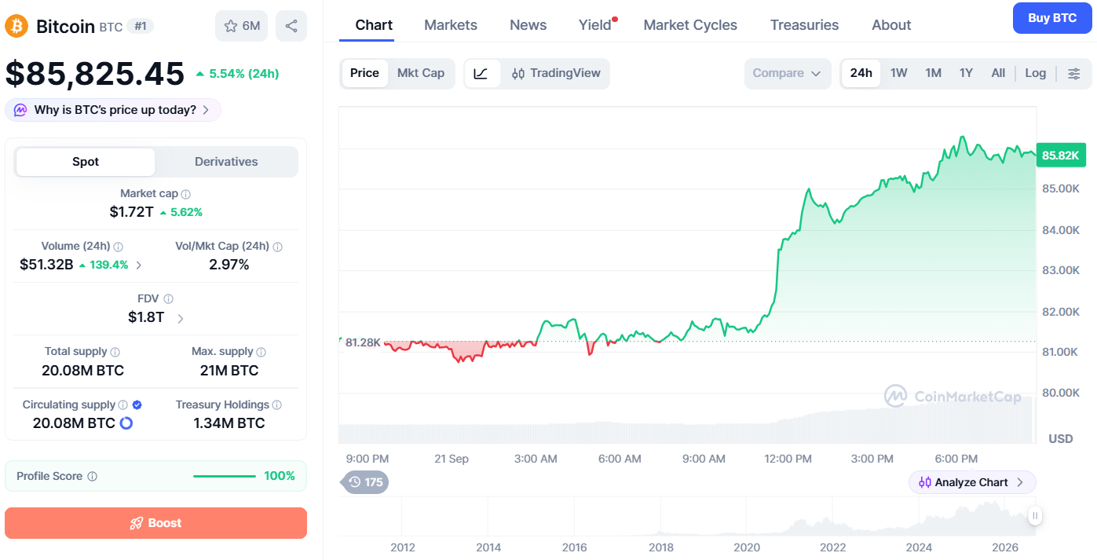The width and height of the screenshot is (1097, 560).
Task: Click the line chart icon
Action: (x=481, y=73)
